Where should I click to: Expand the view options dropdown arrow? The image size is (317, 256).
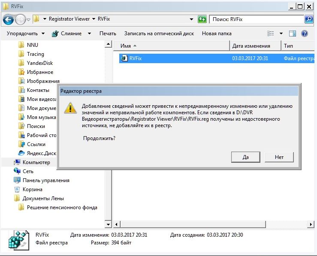tap(281, 34)
